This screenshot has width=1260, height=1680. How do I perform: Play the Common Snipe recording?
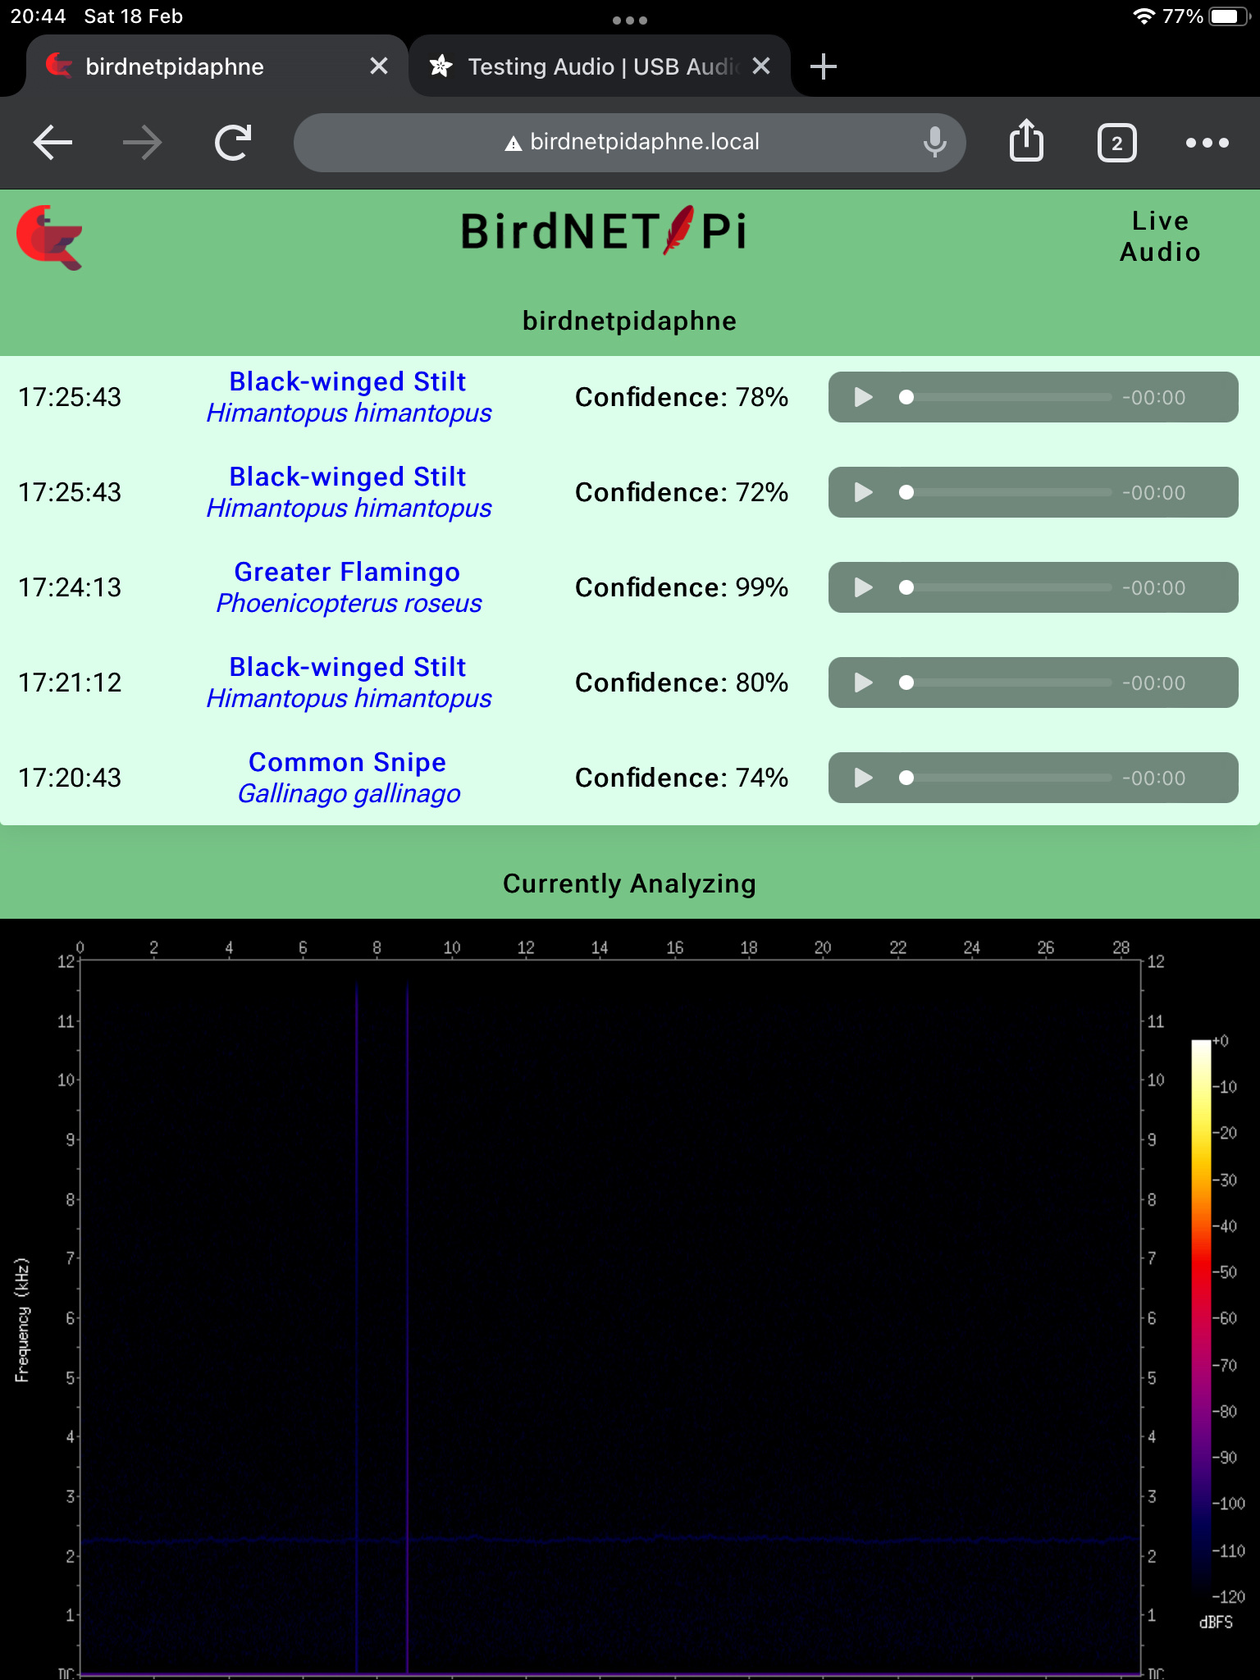click(x=863, y=778)
